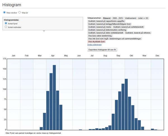This screenshot has width=168, height=136.
Task: Select the 'Visa veckor' radio button
Action: coord(4,13)
